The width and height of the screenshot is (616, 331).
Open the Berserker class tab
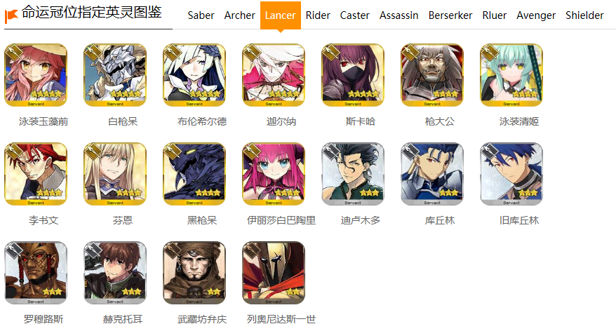450,15
